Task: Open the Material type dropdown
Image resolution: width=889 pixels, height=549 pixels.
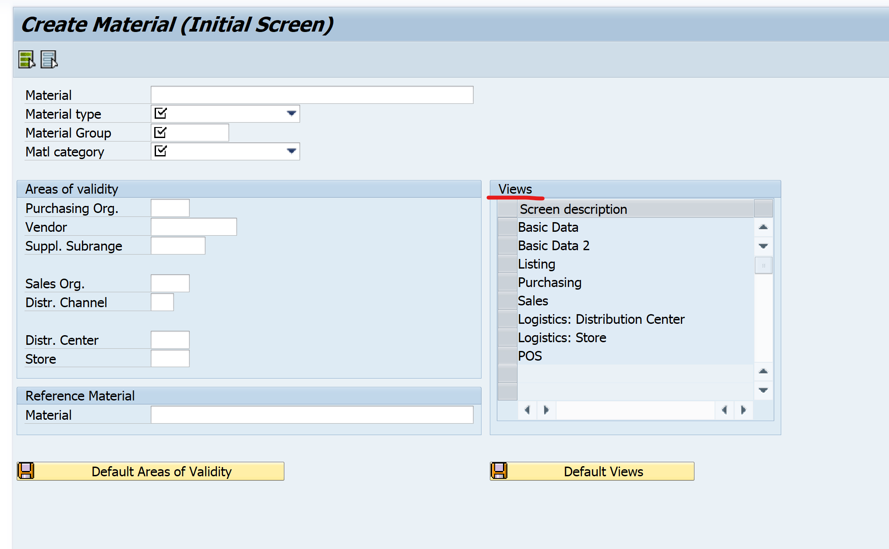Action: (291, 113)
